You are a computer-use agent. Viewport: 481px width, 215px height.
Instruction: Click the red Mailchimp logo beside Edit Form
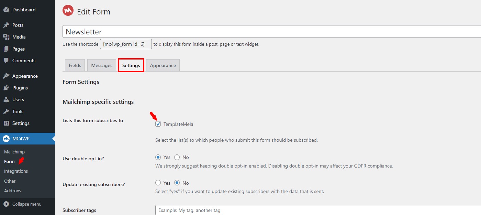68,11
